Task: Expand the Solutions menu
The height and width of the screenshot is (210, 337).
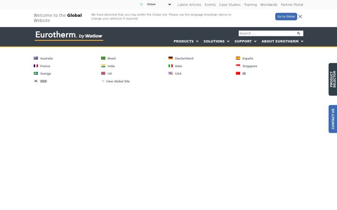Action: coord(216,41)
